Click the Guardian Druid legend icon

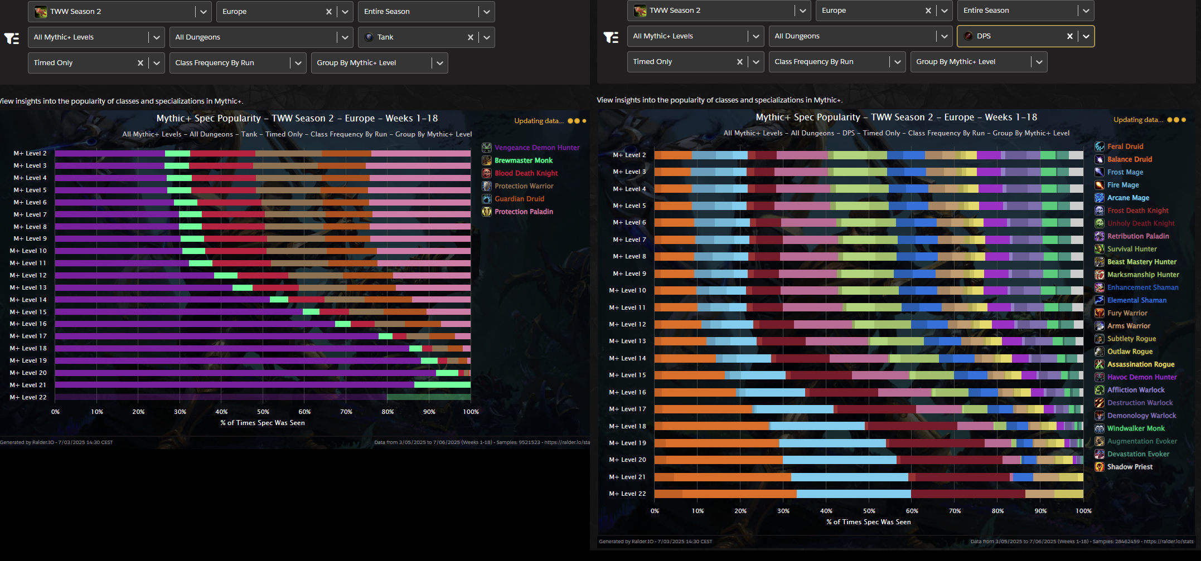[487, 199]
